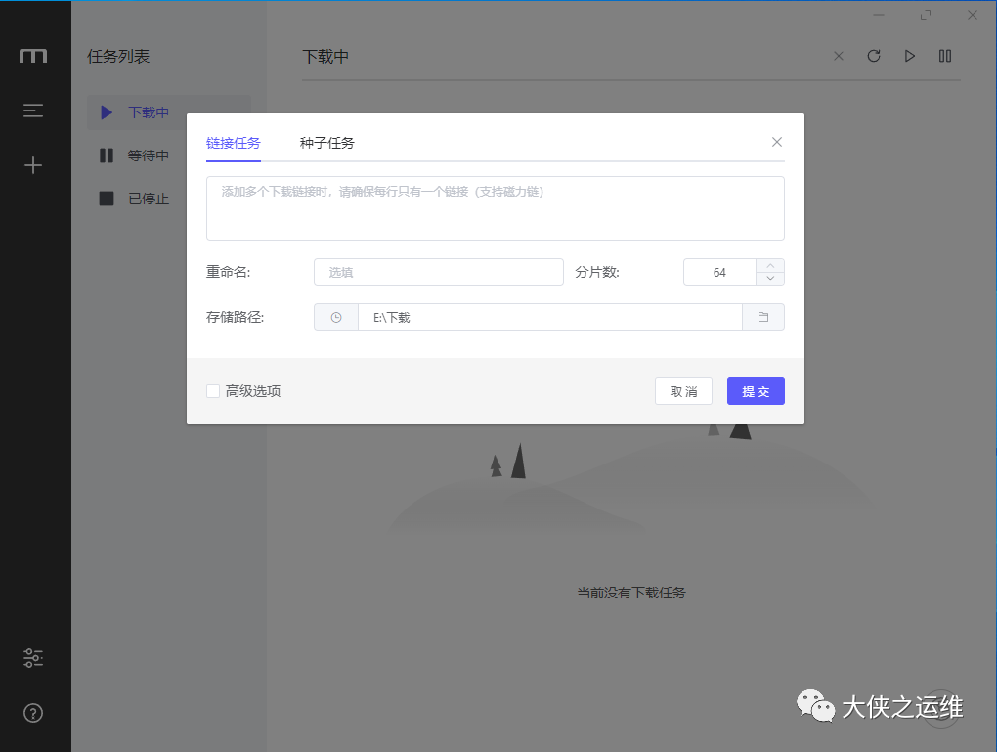The height and width of the screenshot is (752, 997).
Task: Open preferences sliders icon in sidebar
Action: pos(33,658)
